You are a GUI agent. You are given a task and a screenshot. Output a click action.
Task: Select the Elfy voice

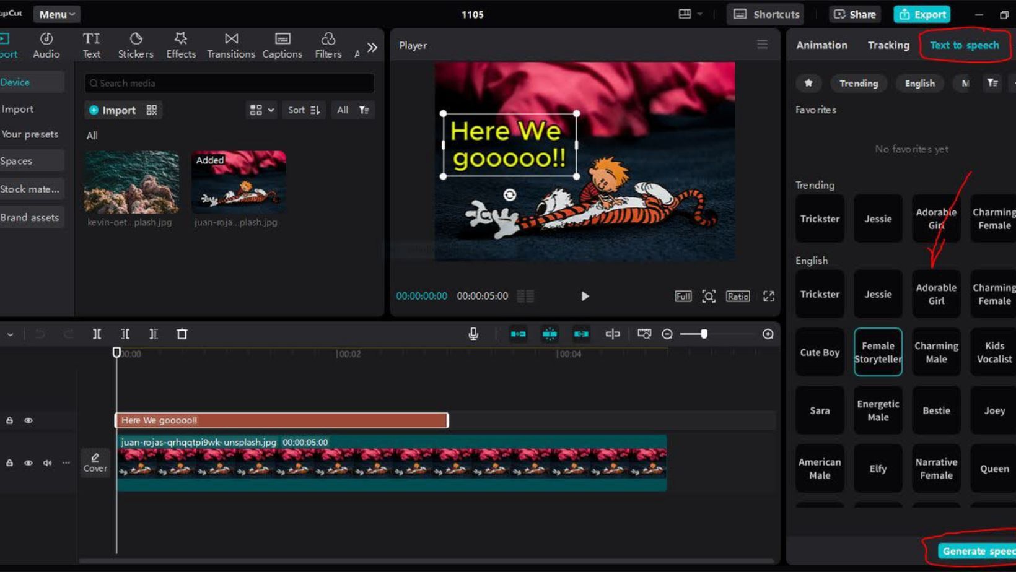pos(878,469)
